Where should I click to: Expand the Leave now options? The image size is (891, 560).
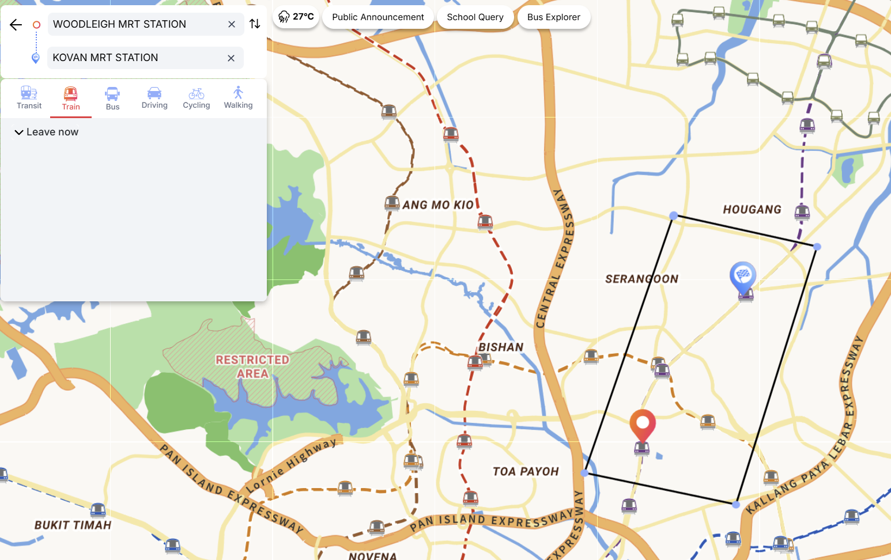pyautogui.click(x=46, y=132)
